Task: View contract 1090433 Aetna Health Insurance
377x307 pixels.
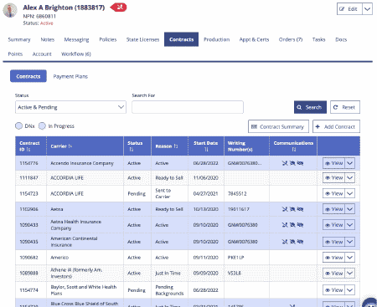Action: pyautogui.click(x=333, y=225)
